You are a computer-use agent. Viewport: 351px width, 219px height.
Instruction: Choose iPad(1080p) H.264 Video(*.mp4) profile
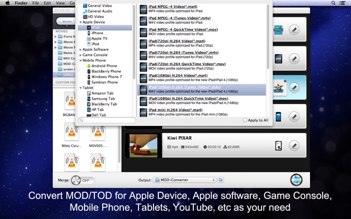[x=201, y=77]
